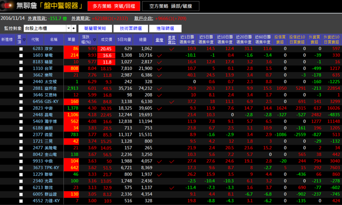Click the price 103 of 力達-KY
The image size is (342, 205).
[x=108, y=201]
